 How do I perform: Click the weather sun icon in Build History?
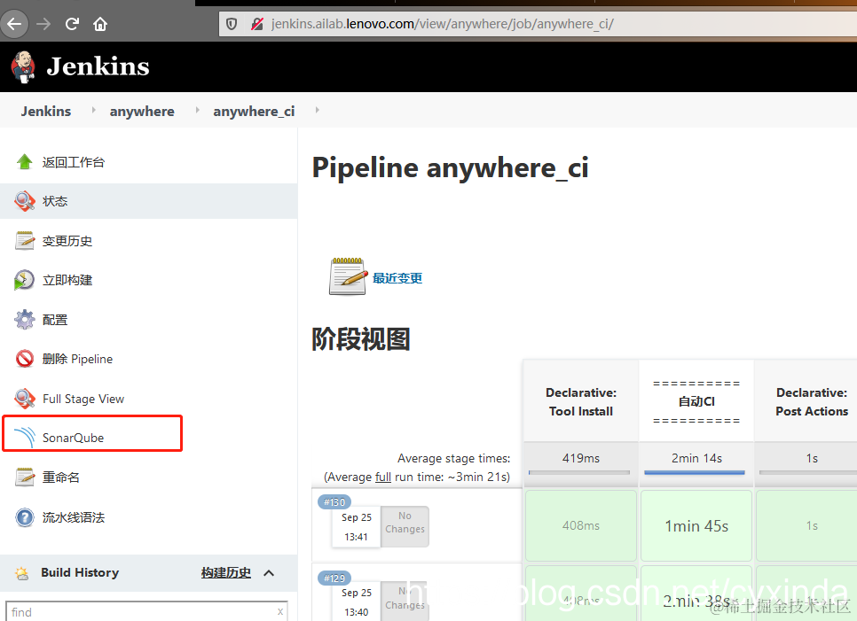[x=22, y=573]
